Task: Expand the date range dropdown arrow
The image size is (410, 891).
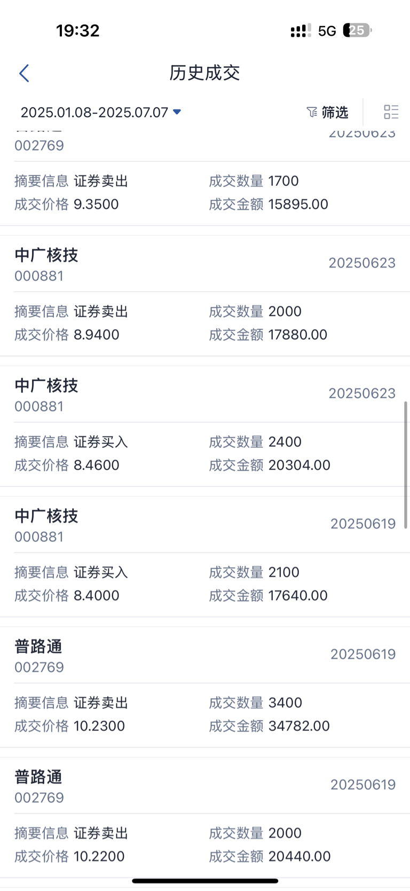Action: point(177,112)
